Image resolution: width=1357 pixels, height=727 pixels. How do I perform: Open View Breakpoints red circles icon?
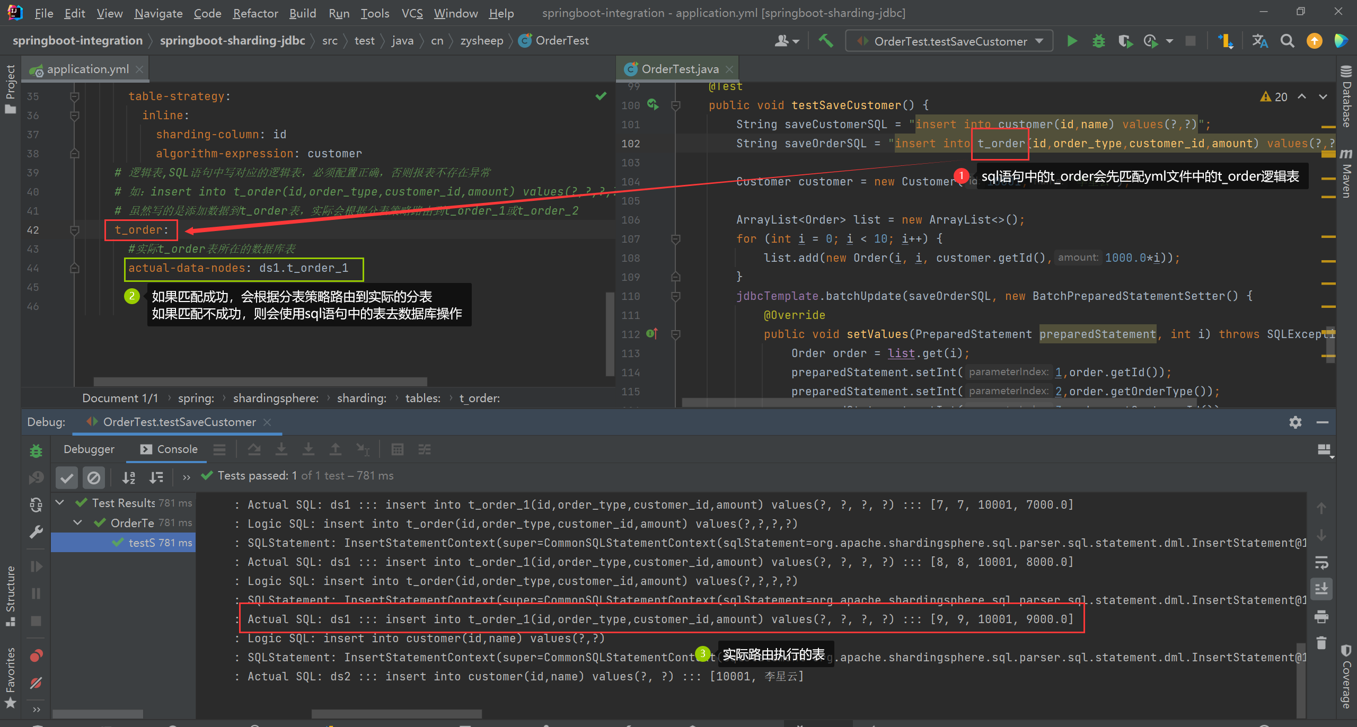click(36, 656)
